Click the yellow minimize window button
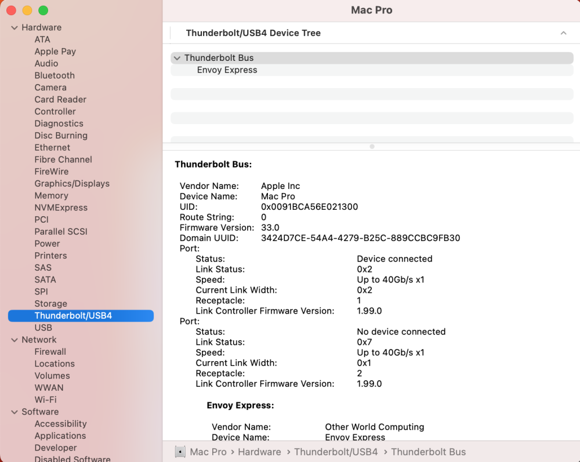 click(x=27, y=10)
